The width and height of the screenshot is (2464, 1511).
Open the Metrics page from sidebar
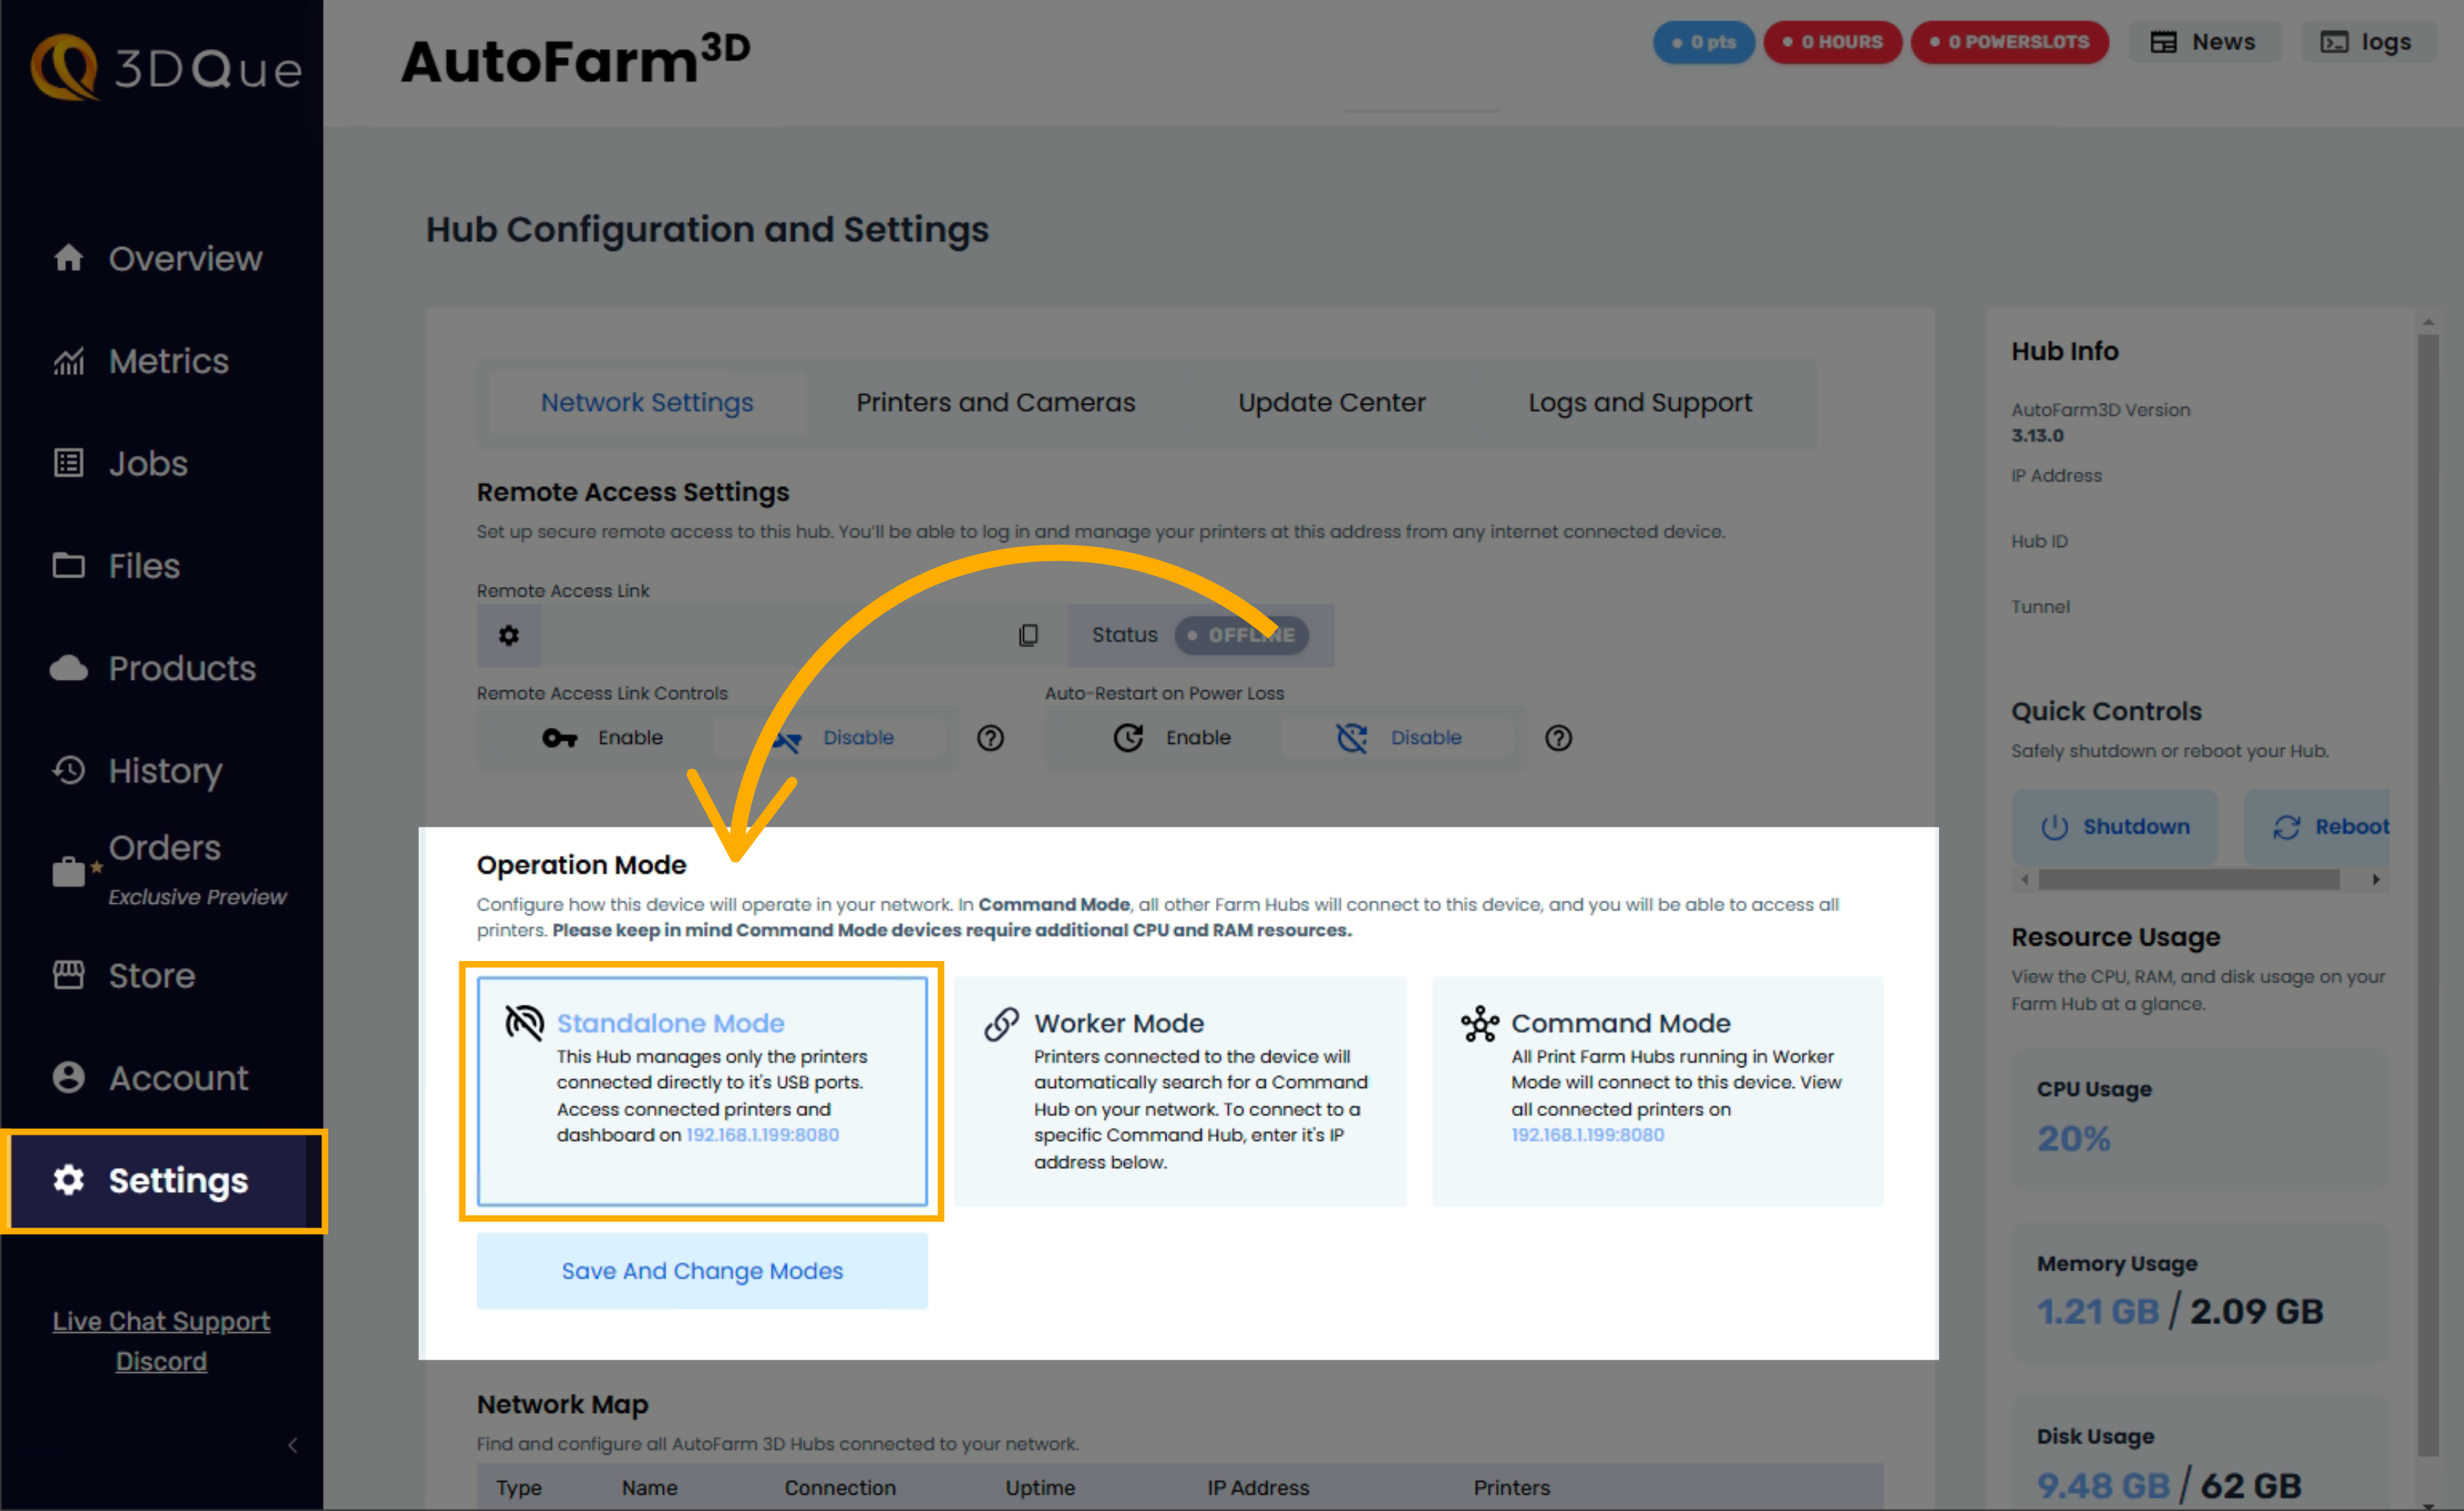[x=167, y=361]
